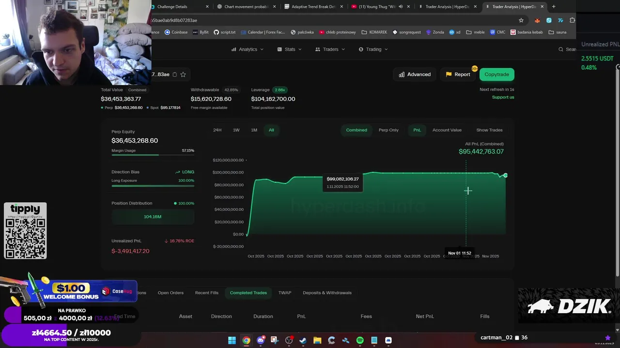Select the 1W chart range
Screen dimensions: 620x348
(236, 130)
